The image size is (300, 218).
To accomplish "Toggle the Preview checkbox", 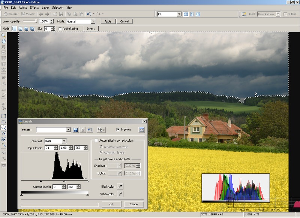I will click(x=118, y=130).
